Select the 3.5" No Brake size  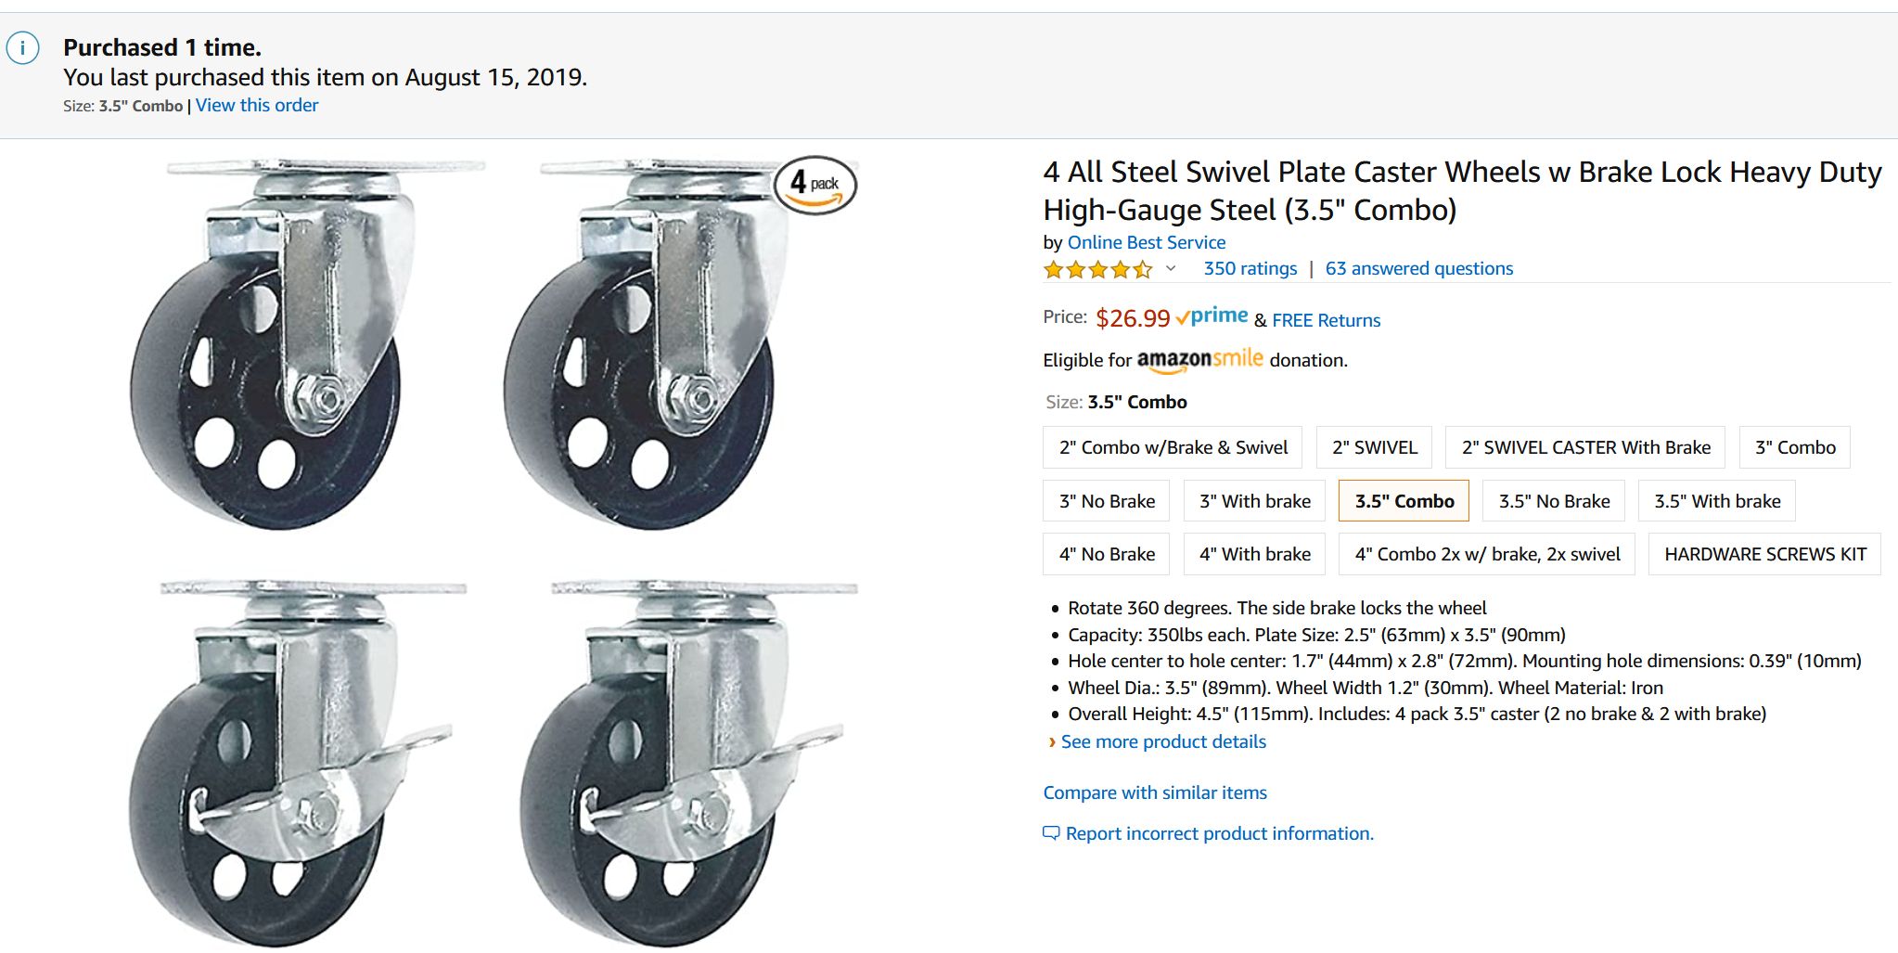[x=1554, y=501]
